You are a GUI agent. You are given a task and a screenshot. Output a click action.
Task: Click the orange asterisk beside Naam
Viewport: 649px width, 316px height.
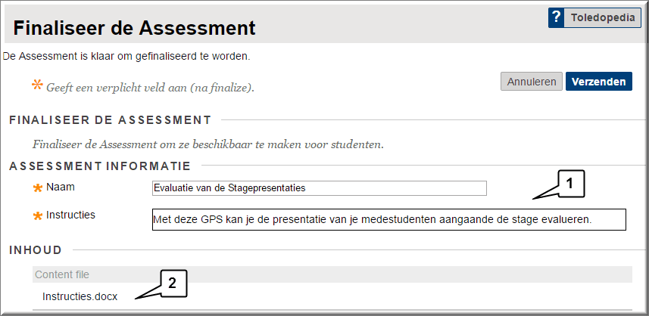(38, 188)
